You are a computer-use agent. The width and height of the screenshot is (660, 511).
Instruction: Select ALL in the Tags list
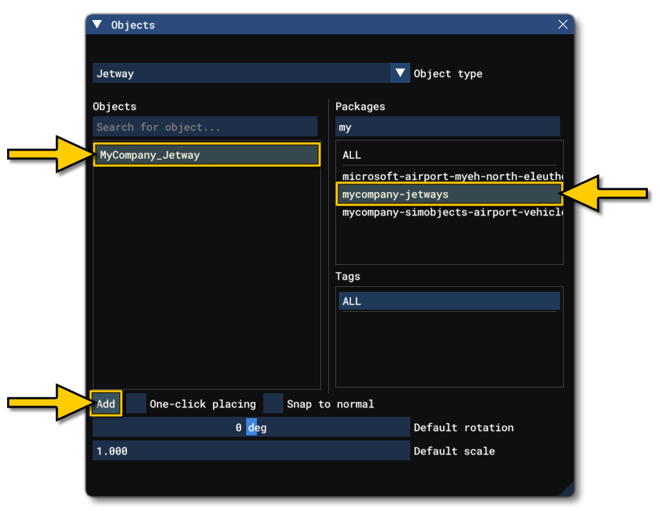(449, 301)
